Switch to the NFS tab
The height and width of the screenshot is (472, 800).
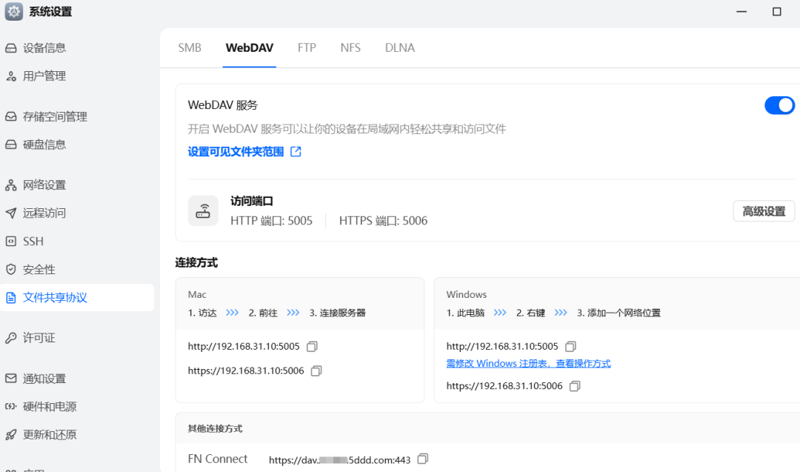pos(350,47)
